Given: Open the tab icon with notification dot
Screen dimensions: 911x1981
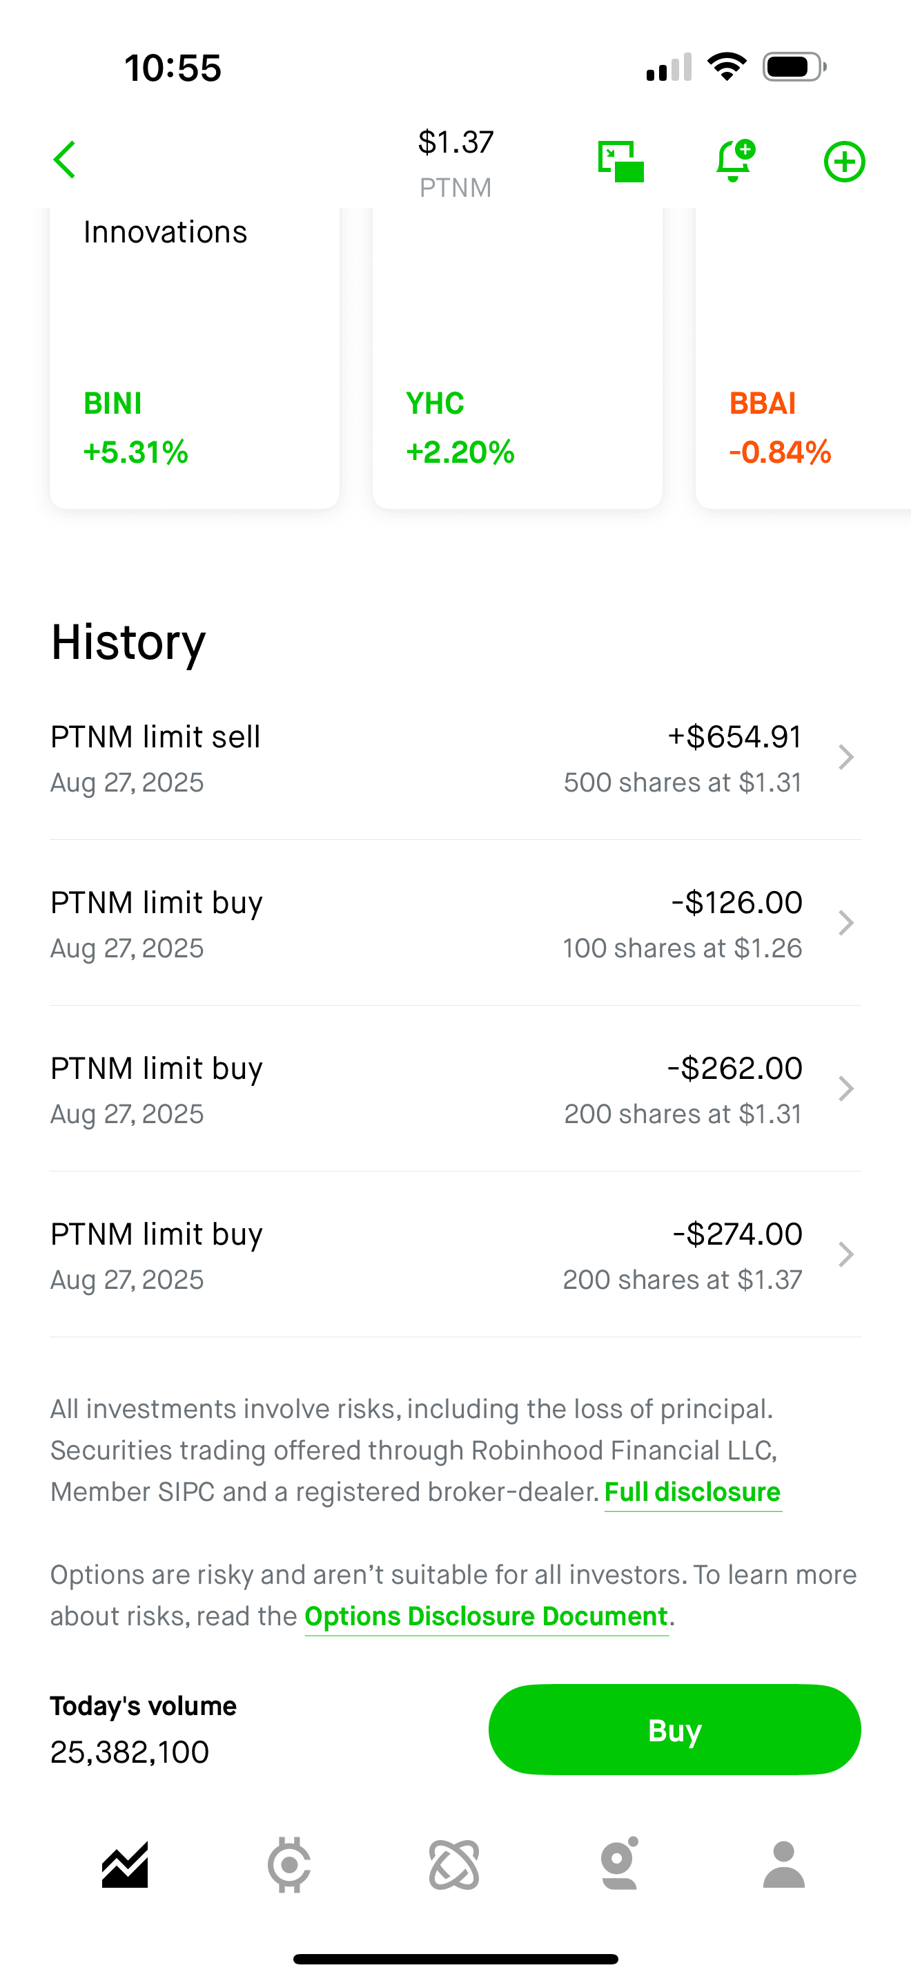Looking at the screenshot, I should pos(619,1865).
